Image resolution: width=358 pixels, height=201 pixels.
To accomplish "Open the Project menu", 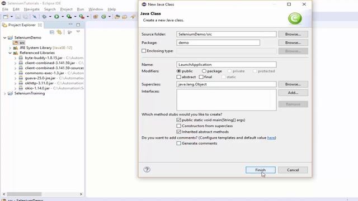I will point(66,9).
